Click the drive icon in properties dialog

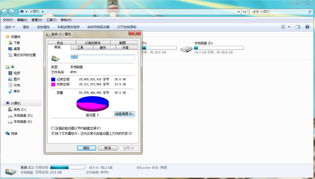tap(55, 58)
